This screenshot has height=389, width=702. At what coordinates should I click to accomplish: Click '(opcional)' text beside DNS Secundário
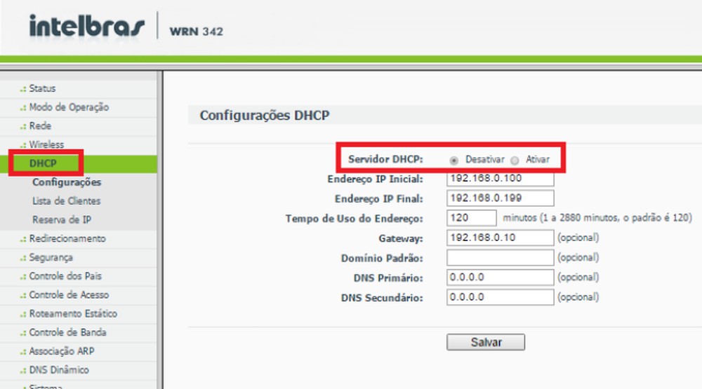pos(578,297)
